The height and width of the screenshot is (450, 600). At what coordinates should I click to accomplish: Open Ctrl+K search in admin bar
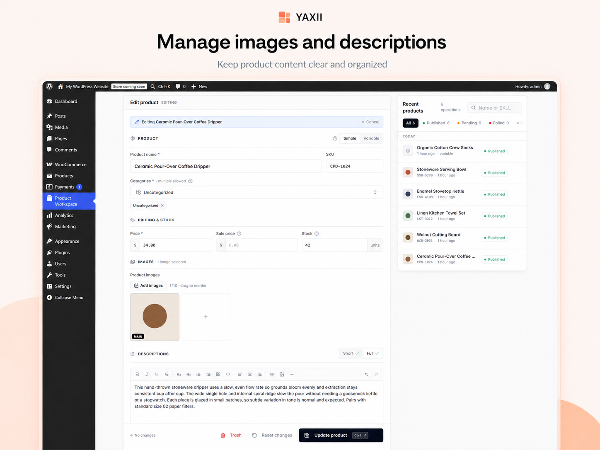point(160,87)
